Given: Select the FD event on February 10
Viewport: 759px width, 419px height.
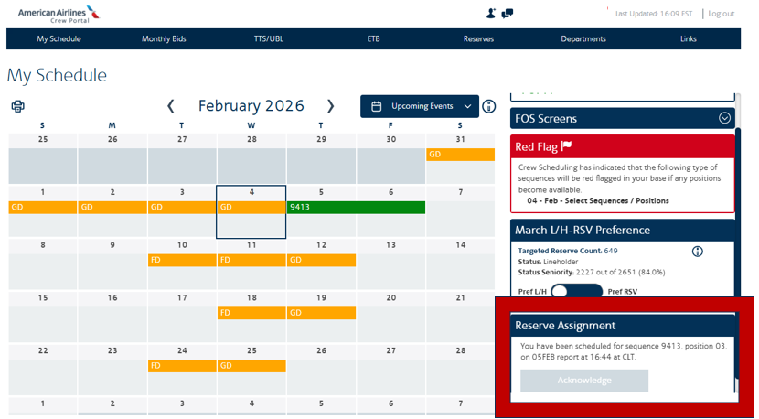Looking at the screenshot, I should (x=182, y=260).
